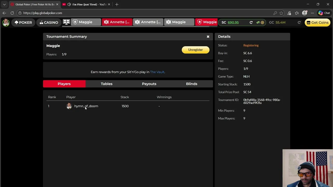333x187 pixels.
Task: Open the browser media control icon
Action: pyautogui.click(x=289, y=13)
